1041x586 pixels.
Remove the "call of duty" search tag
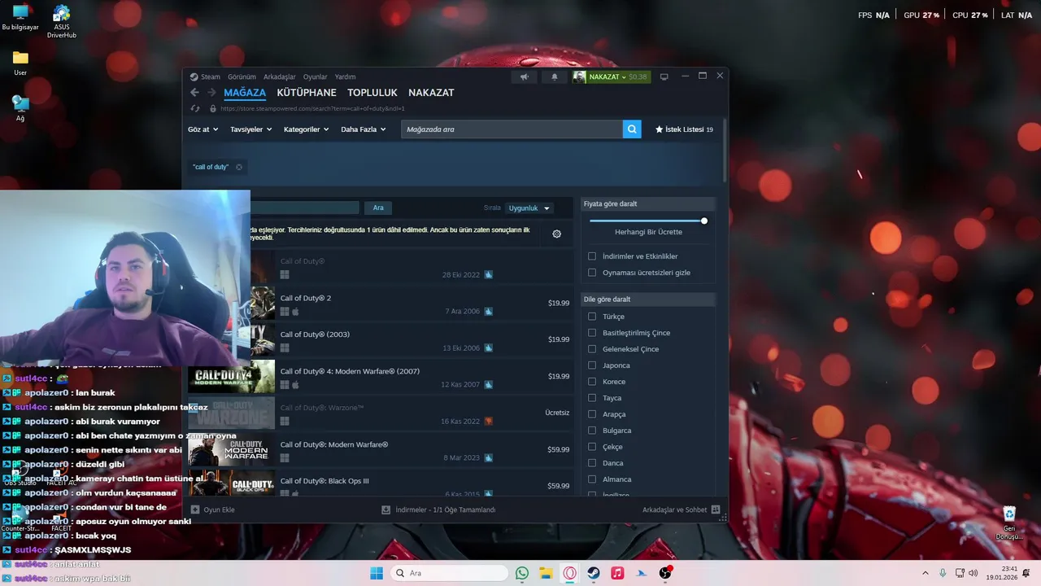[239, 167]
